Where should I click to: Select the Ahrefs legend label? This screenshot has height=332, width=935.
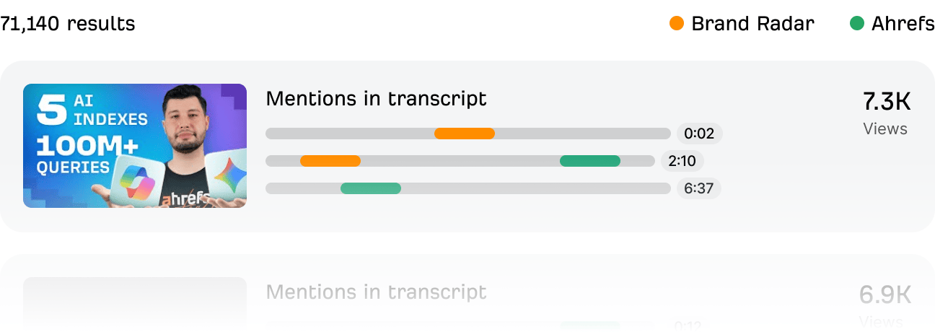point(903,24)
